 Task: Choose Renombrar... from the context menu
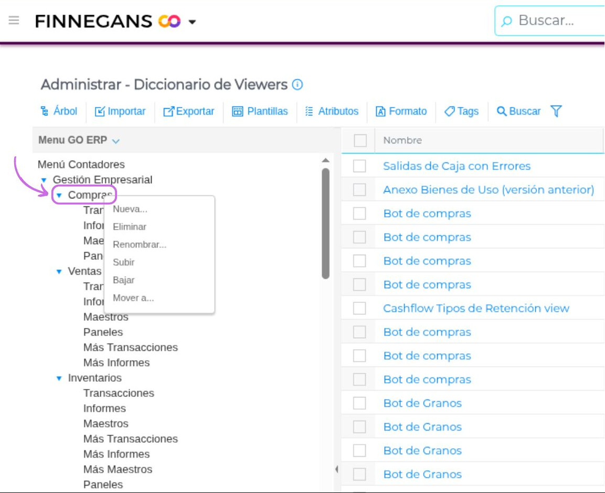140,245
